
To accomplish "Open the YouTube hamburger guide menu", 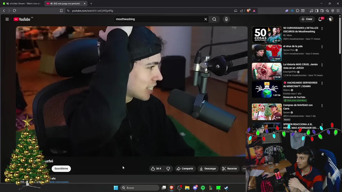I will pos(7,19).
